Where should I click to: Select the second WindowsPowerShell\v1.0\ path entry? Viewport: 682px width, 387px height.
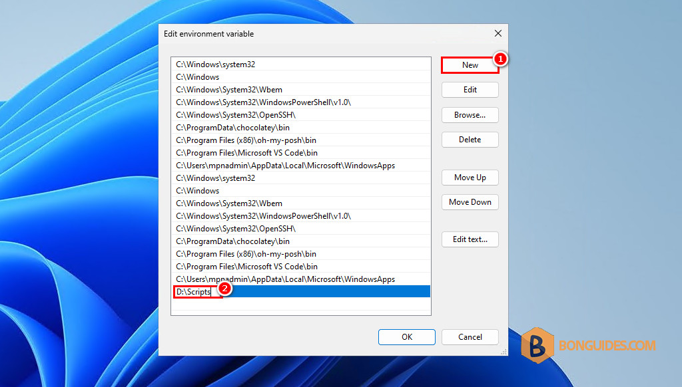pos(301,216)
